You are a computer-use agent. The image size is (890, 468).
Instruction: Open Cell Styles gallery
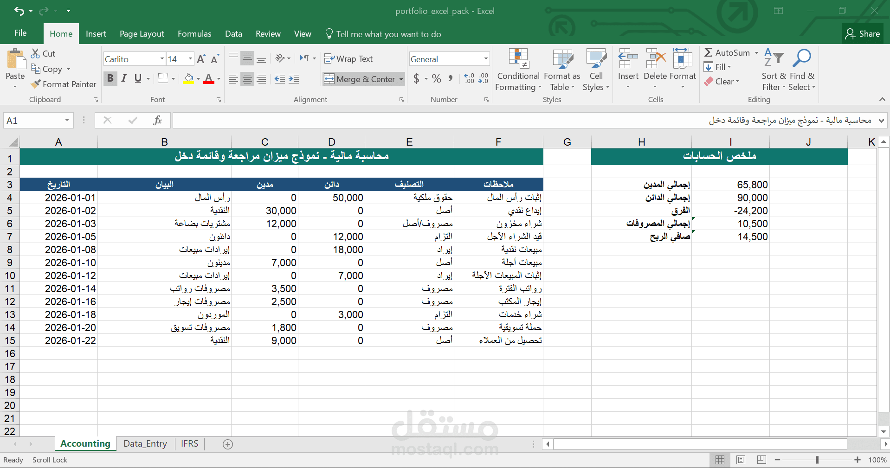click(596, 70)
